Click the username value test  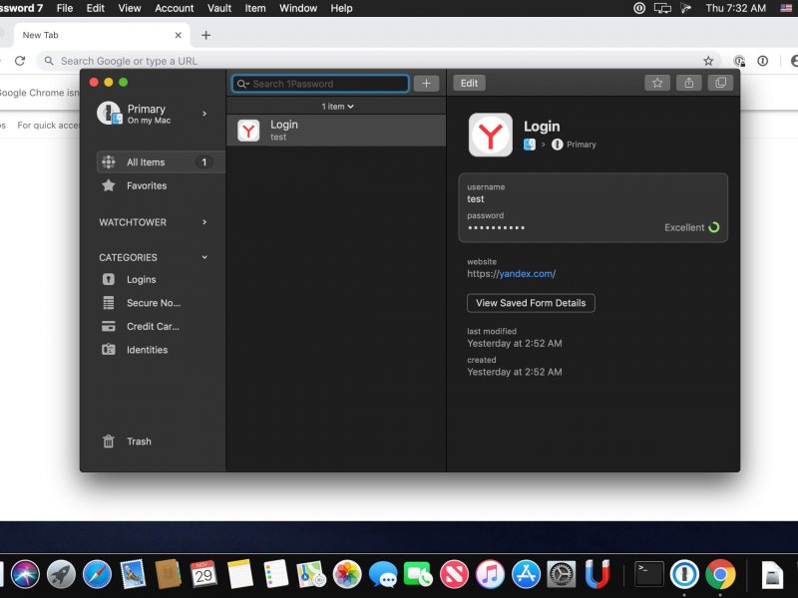pos(476,198)
